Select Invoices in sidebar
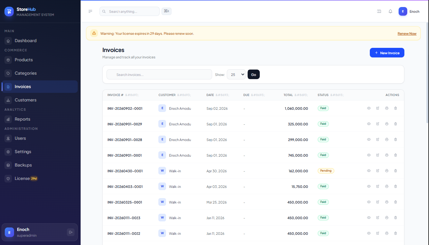 [x=40, y=86]
